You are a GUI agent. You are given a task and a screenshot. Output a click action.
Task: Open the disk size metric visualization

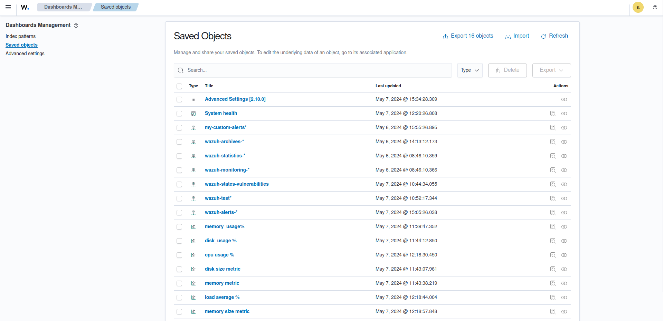(222, 269)
